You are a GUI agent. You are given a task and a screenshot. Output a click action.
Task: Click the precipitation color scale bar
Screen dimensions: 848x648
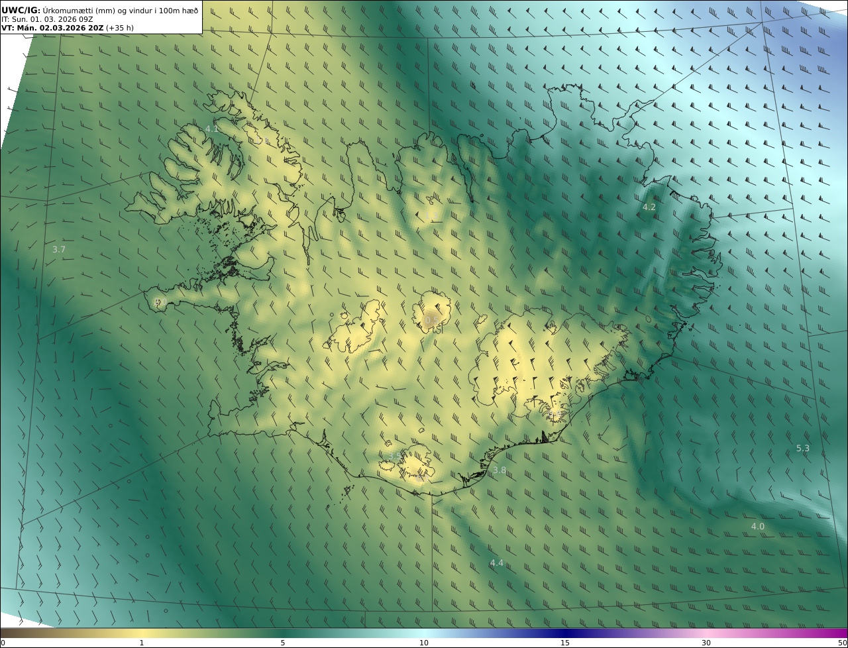(x=424, y=633)
